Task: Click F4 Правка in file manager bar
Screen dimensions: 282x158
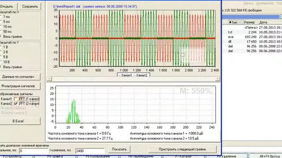Action: (x=55, y=156)
